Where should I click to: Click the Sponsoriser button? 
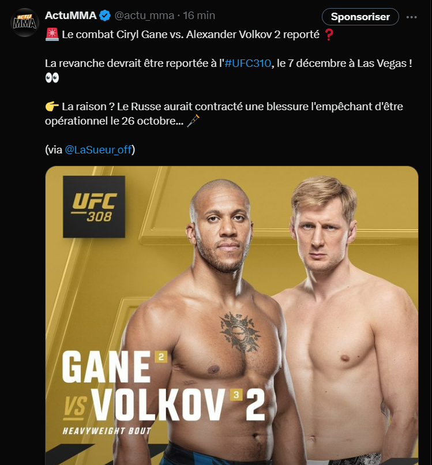360,17
